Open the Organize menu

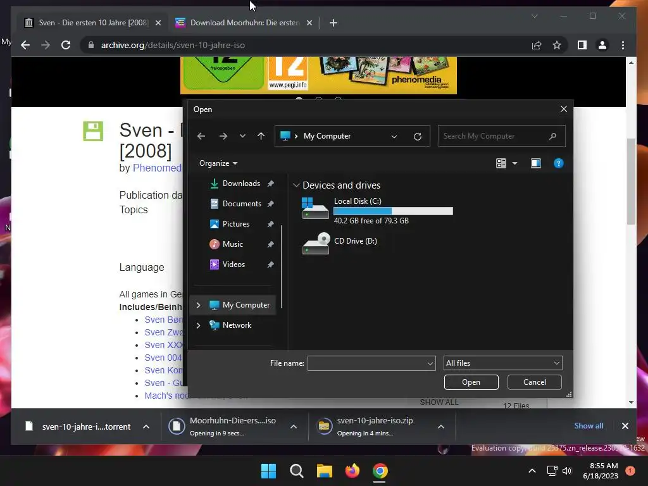(218, 163)
